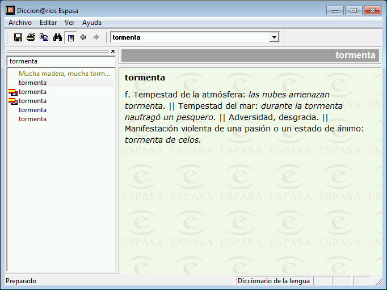The height and width of the screenshot is (290, 387).
Task: Select 'Mucha madera, mucha torm...' entry
Action: pos(65,74)
